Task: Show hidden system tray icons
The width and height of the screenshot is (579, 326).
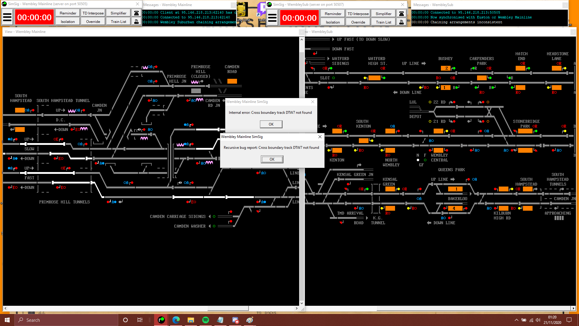Action: click(517, 320)
